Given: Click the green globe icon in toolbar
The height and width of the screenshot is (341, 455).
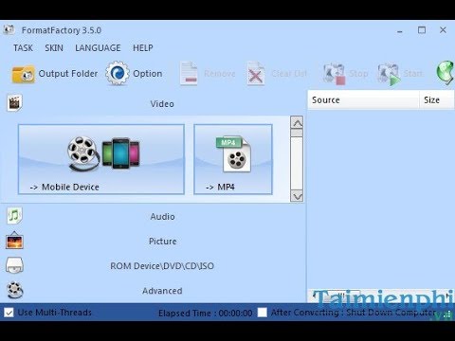Looking at the screenshot, I should pyautogui.click(x=446, y=73).
